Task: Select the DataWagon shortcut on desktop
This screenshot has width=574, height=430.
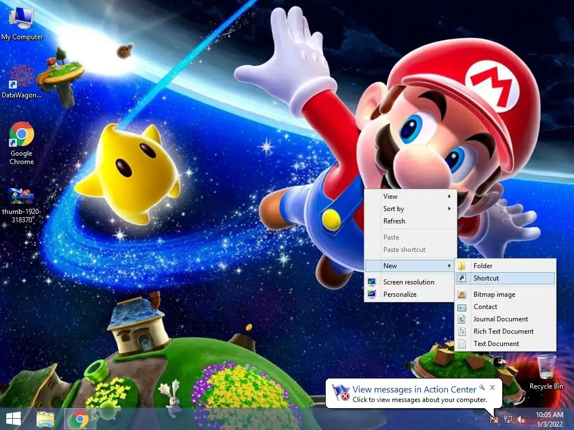Action: [x=21, y=81]
